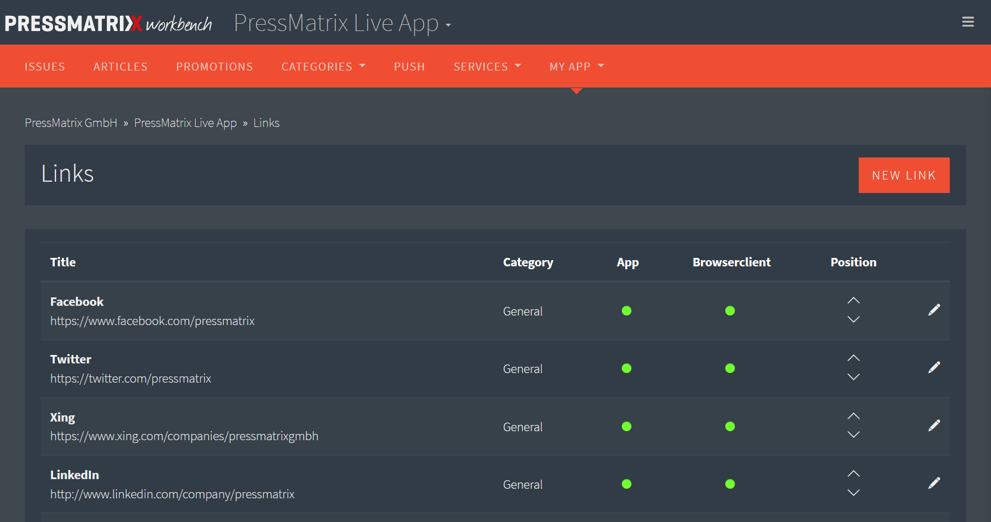Click the PressMatrix workbench logo
991x522 pixels.
tap(109, 24)
